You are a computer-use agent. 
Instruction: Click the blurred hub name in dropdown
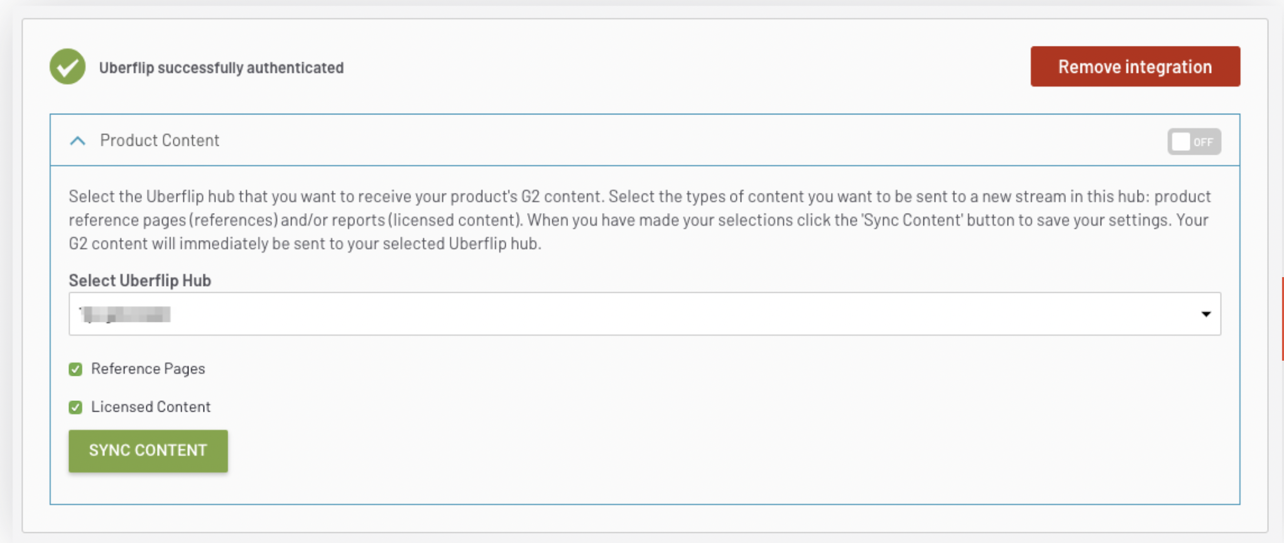125,314
